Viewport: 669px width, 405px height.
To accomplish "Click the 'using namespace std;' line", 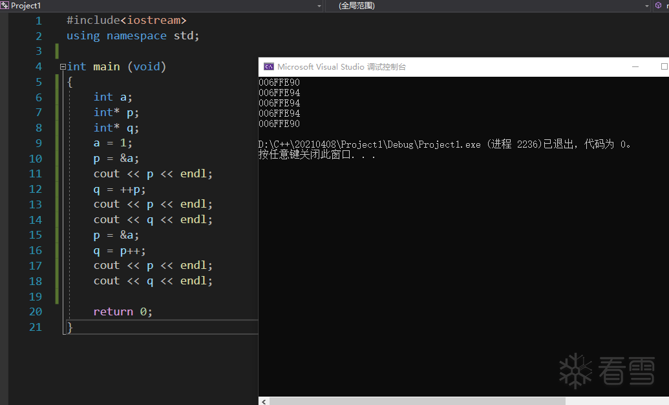I will point(133,35).
